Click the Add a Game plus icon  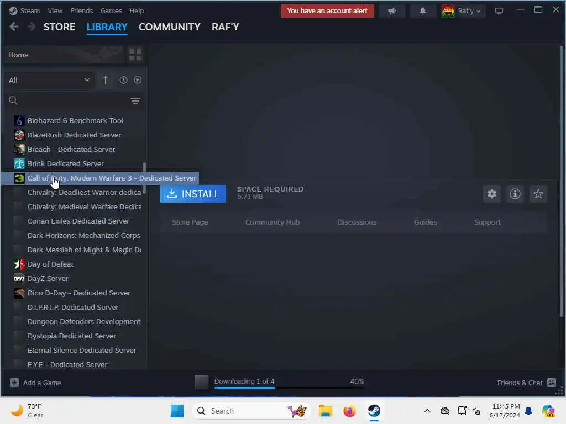click(x=14, y=383)
